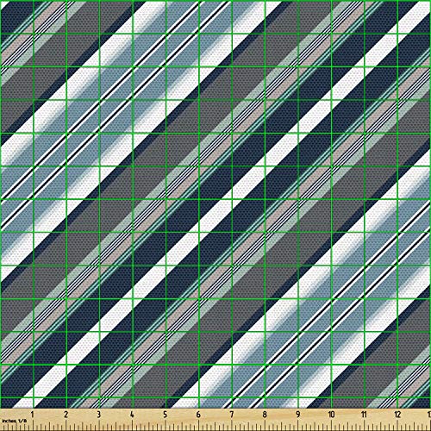Click the number 8 on the ruler

[265, 415]
